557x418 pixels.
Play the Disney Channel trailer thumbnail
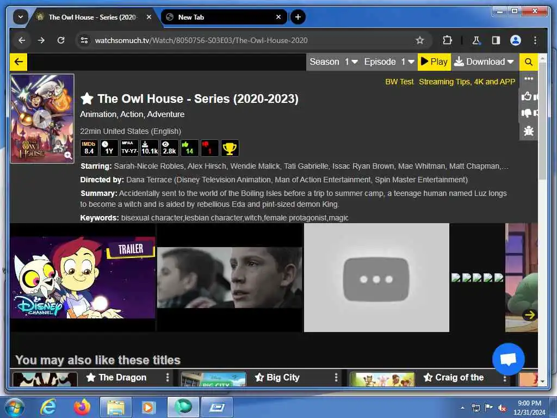pos(83,277)
